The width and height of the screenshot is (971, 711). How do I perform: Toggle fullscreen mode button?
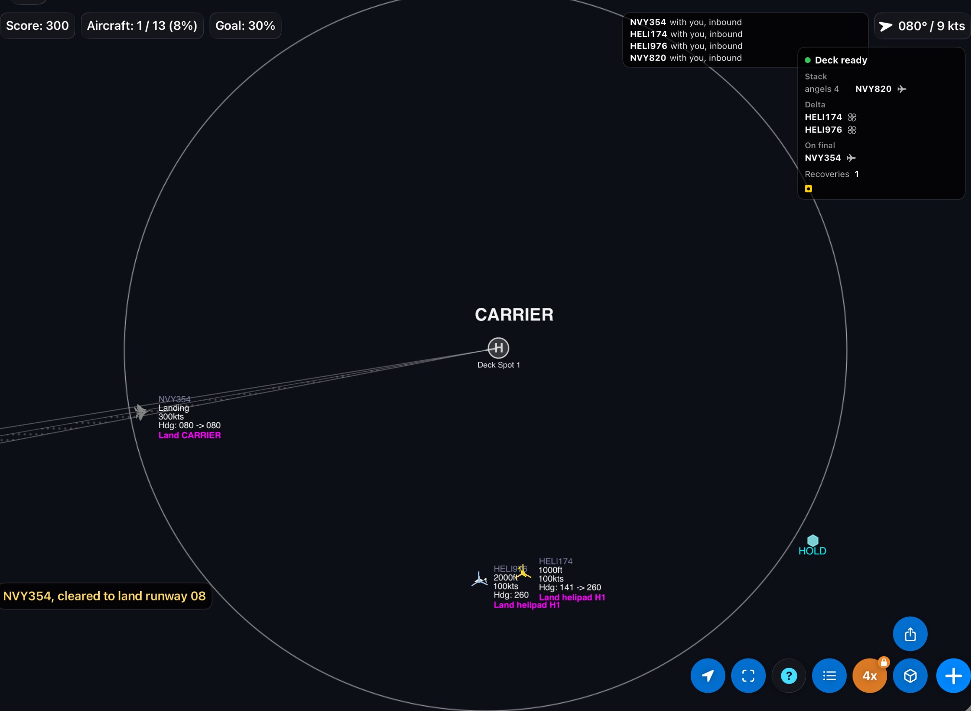point(748,676)
